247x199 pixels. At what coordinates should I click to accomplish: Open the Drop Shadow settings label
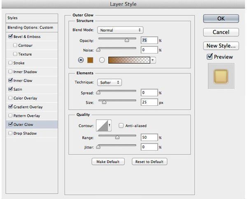coord(25,133)
